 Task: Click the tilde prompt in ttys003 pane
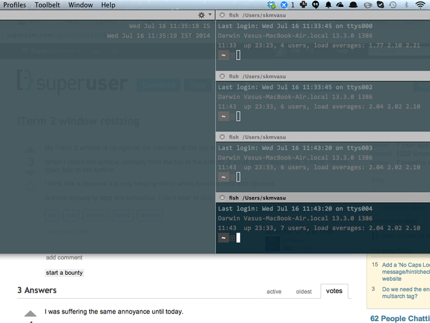[224, 177]
